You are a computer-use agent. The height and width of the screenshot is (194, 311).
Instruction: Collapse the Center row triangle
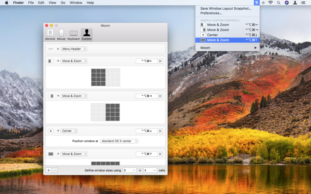click(58, 131)
